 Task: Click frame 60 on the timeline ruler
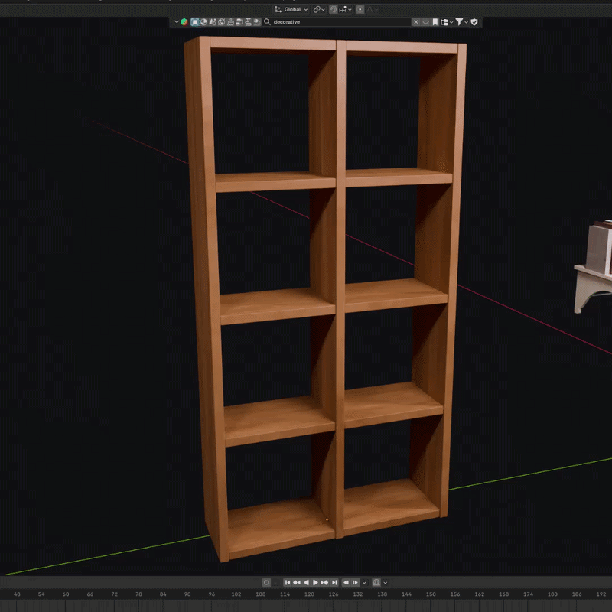point(66,594)
